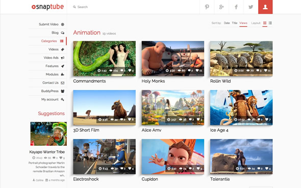Open the Cupidon title link

(149, 179)
